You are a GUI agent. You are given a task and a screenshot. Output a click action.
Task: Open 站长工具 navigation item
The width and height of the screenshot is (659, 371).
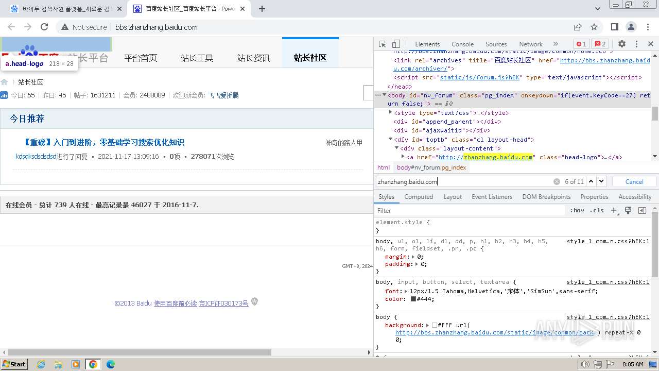(x=197, y=58)
